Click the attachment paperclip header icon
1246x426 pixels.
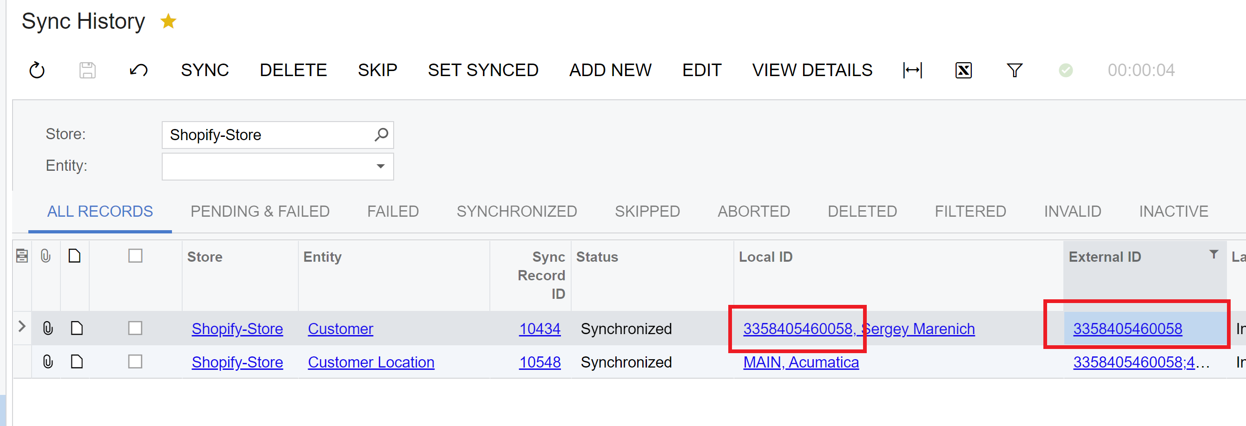[46, 256]
